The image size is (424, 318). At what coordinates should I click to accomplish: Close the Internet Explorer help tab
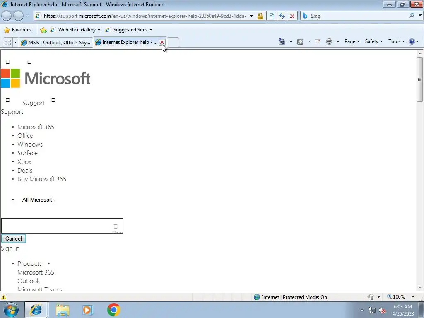[x=162, y=43]
